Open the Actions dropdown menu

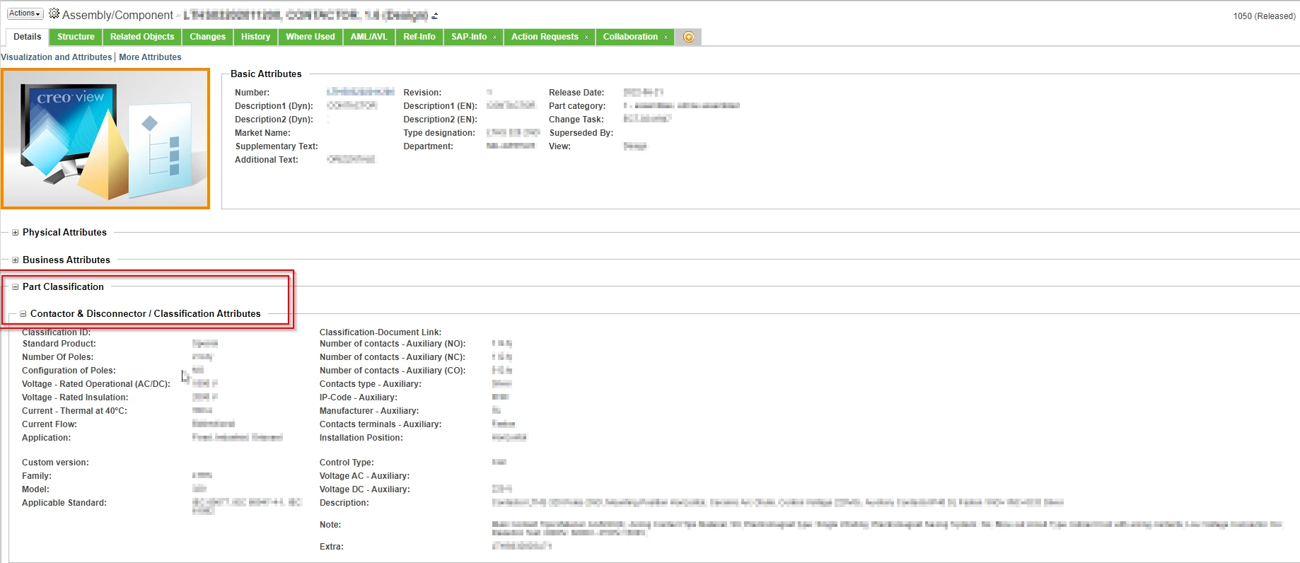point(25,13)
